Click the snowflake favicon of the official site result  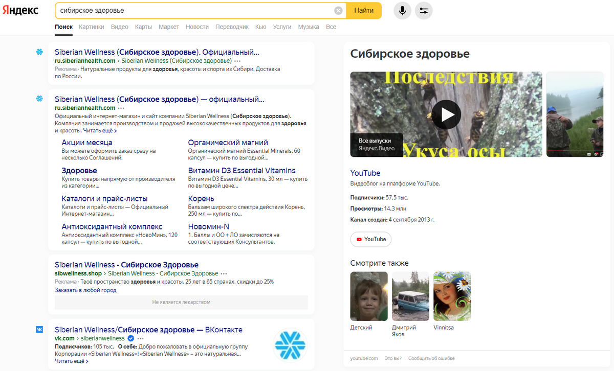point(39,99)
